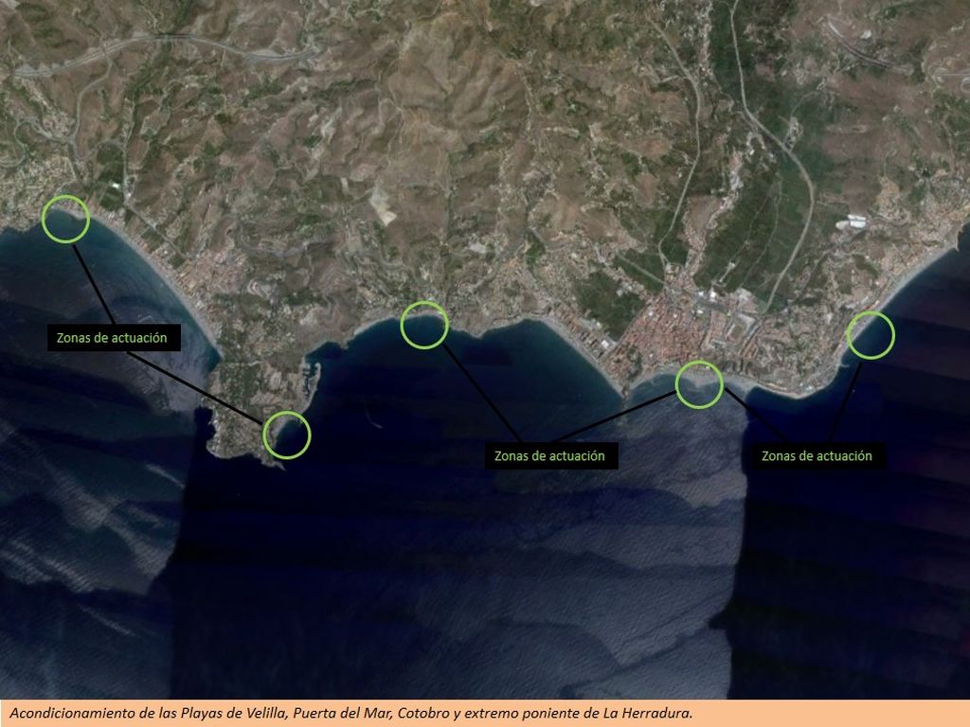
Task: Select the green circle on the town beachfront
Action: 699,384
